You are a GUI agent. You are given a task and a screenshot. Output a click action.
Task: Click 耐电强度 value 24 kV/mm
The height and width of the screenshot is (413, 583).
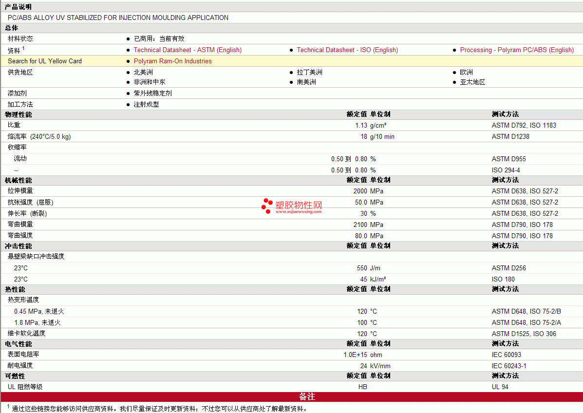coord(376,366)
